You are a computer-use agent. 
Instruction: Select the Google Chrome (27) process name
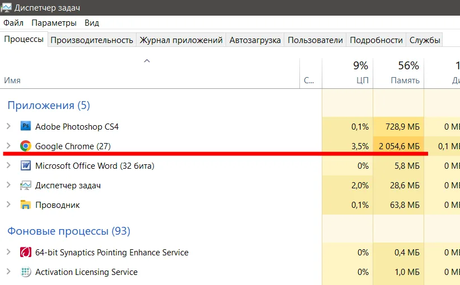[x=73, y=146]
